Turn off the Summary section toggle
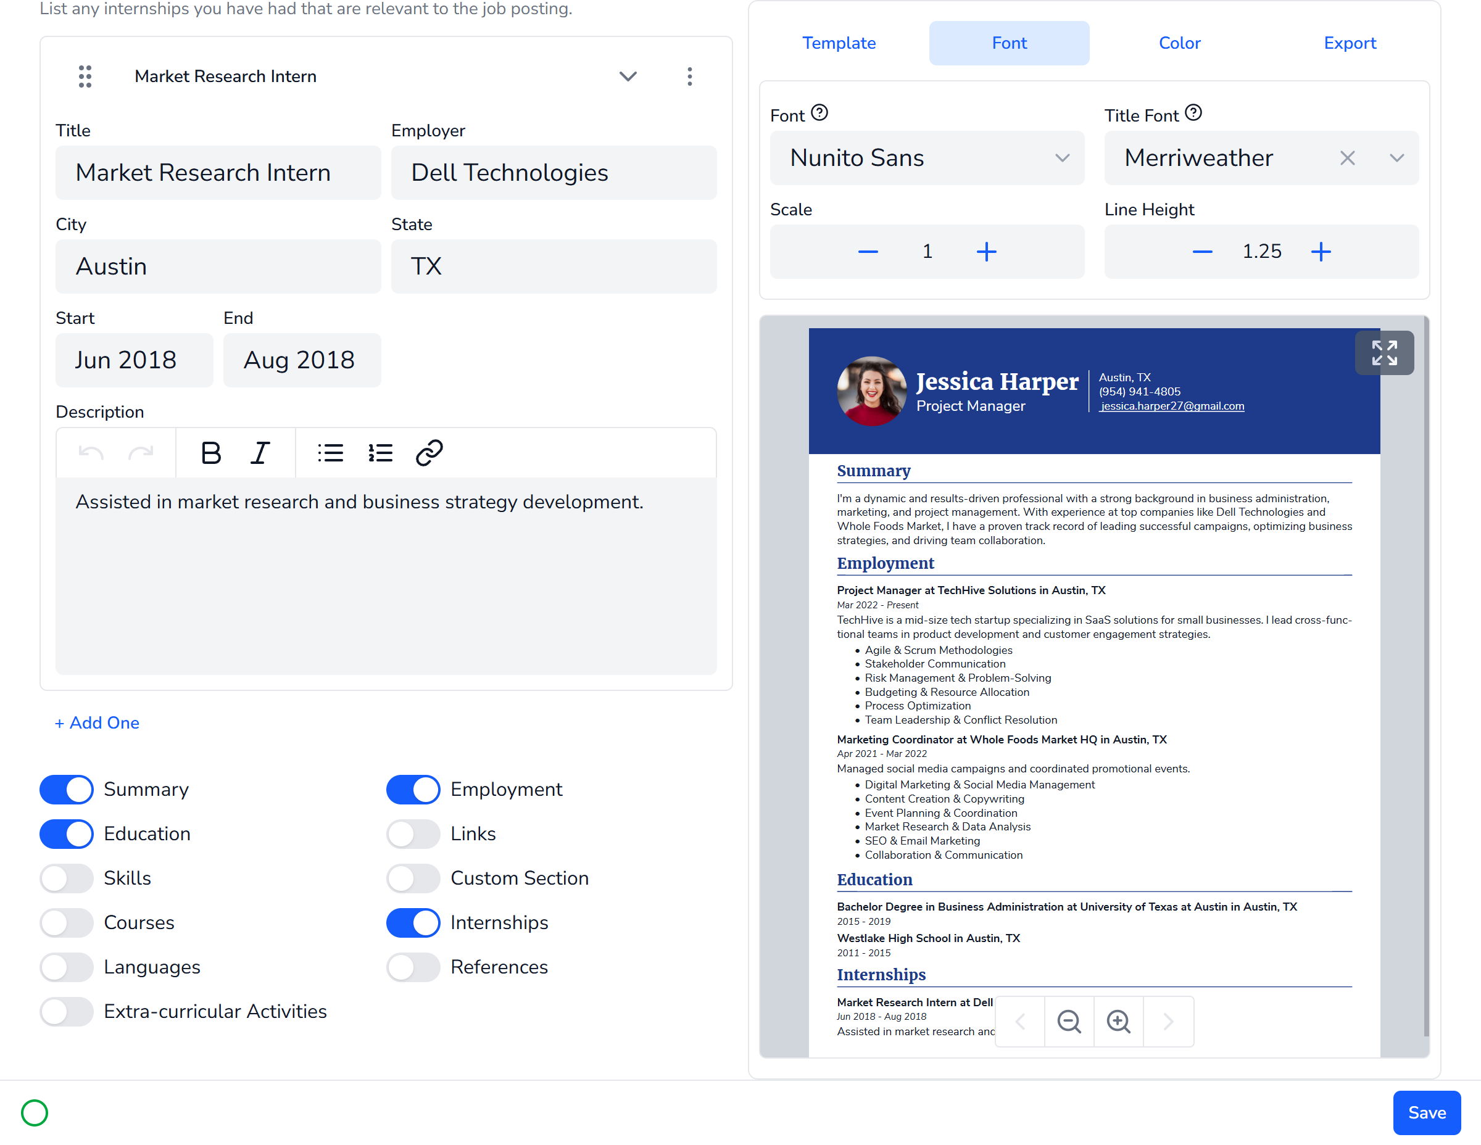The width and height of the screenshot is (1481, 1145). click(x=67, y=789)
